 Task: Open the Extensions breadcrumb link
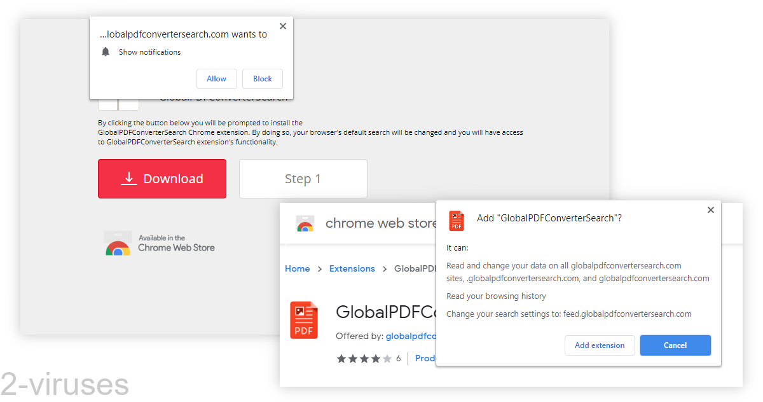pyautogui.click(x=352, y=268)
